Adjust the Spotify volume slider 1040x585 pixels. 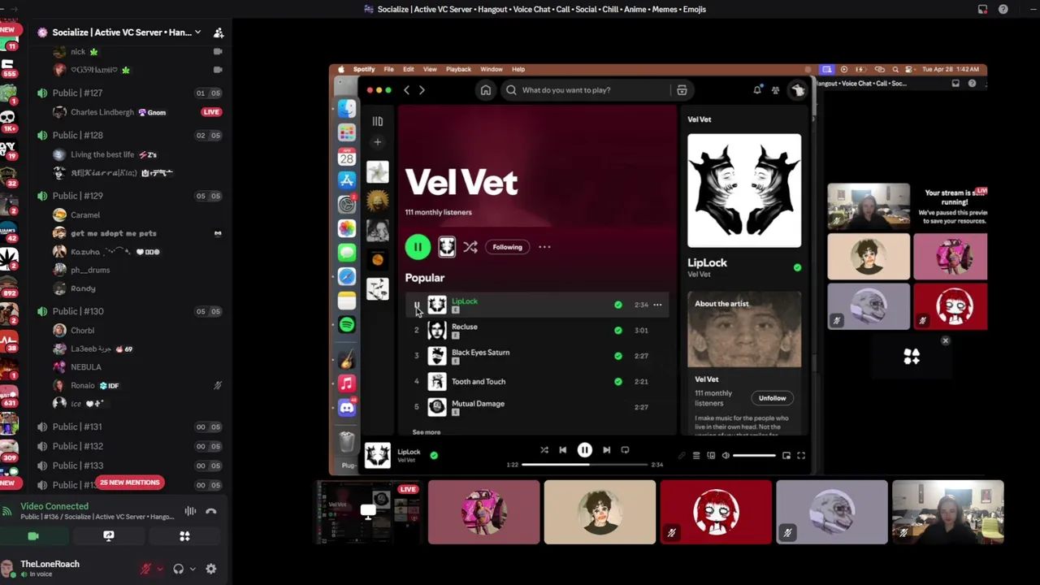(x=754, y=456)
